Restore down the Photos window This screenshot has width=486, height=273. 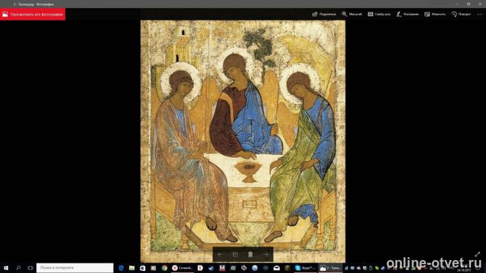pos(468,4)
